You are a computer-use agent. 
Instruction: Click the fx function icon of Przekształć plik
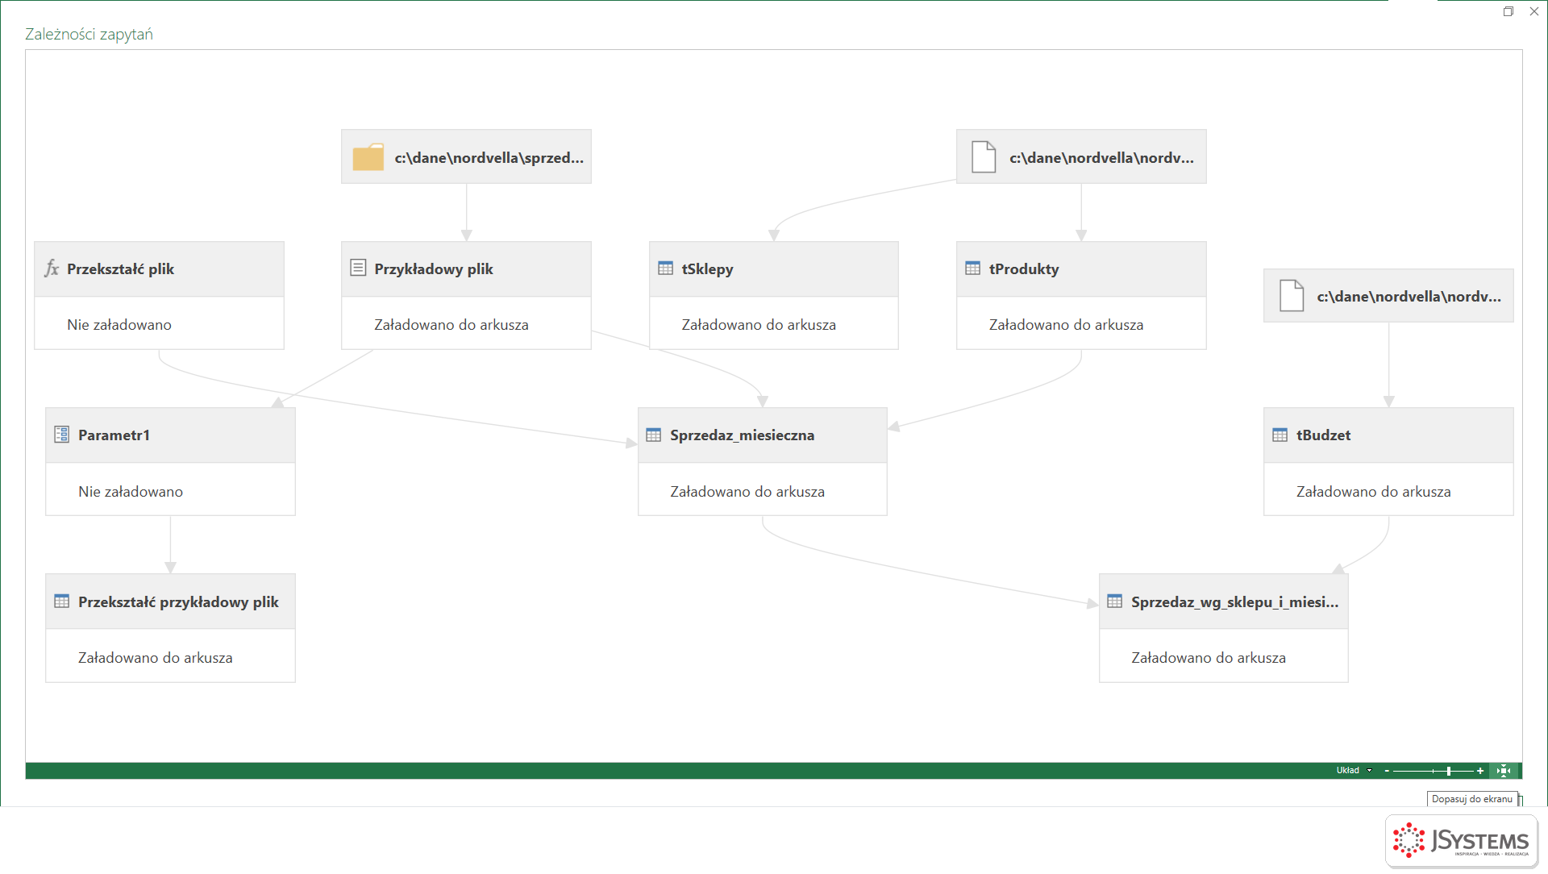point(52,268)
